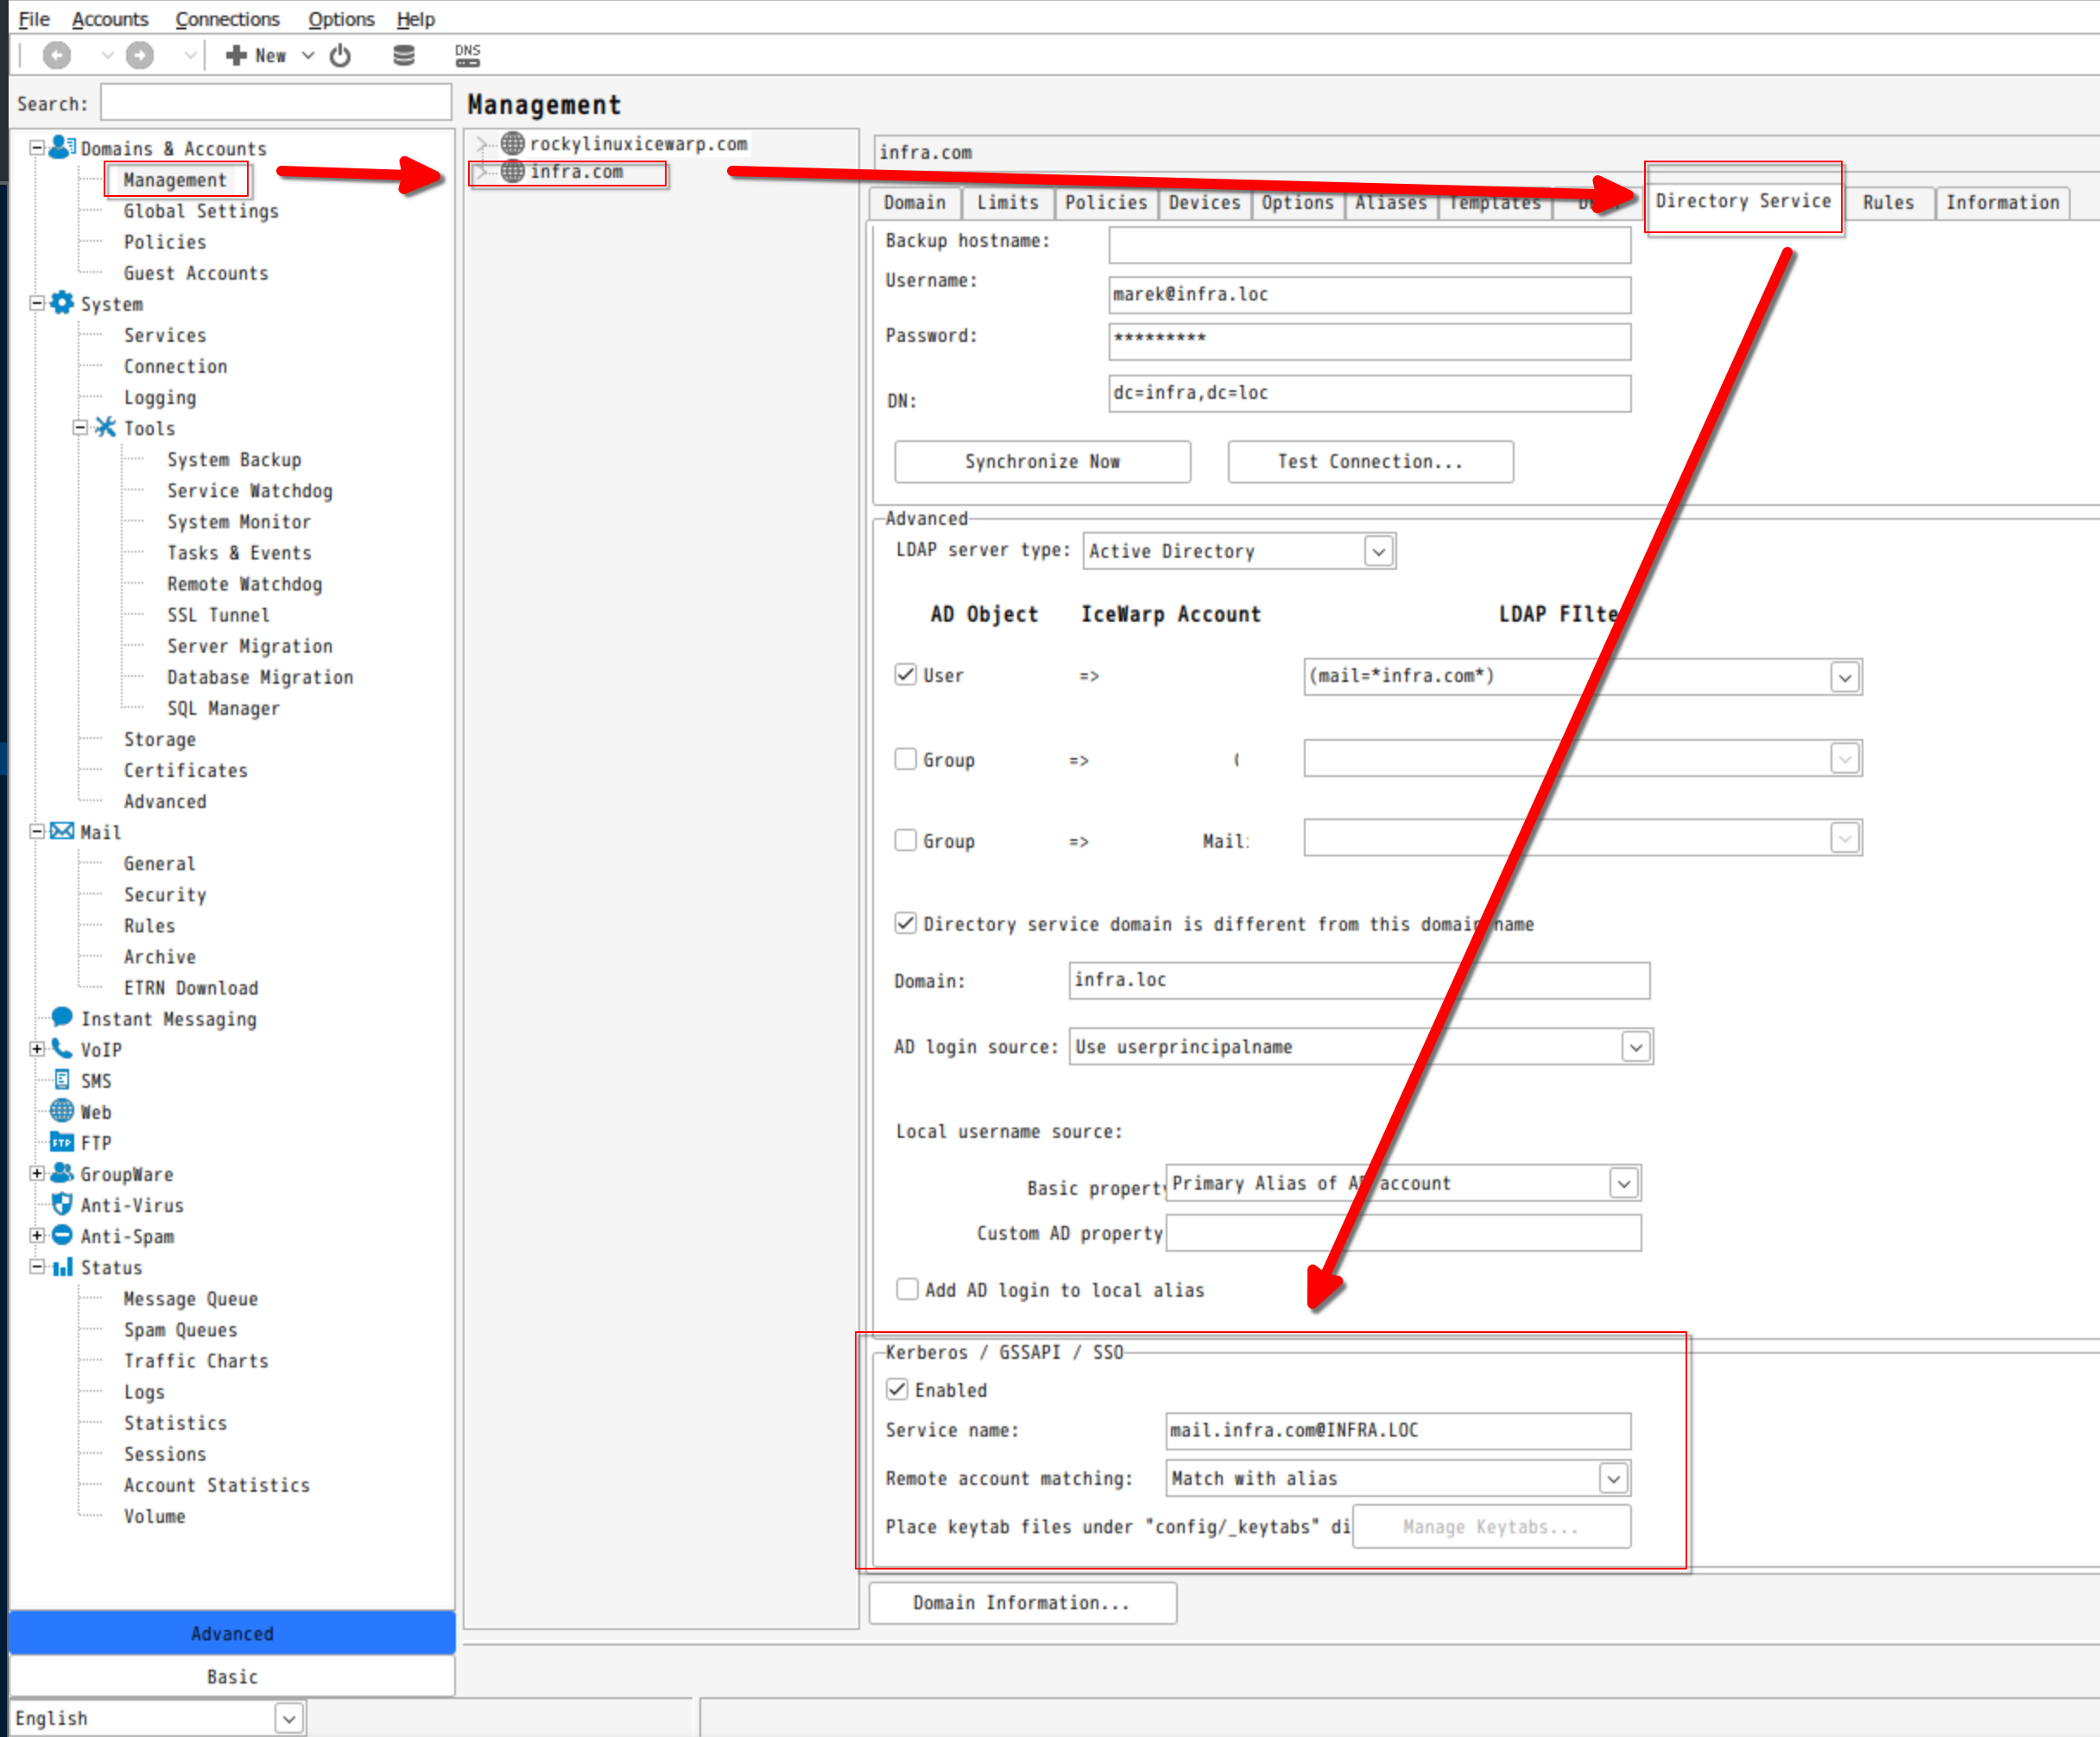
Task: Click the forward navigation arrow icon
Action: [140, 56]
